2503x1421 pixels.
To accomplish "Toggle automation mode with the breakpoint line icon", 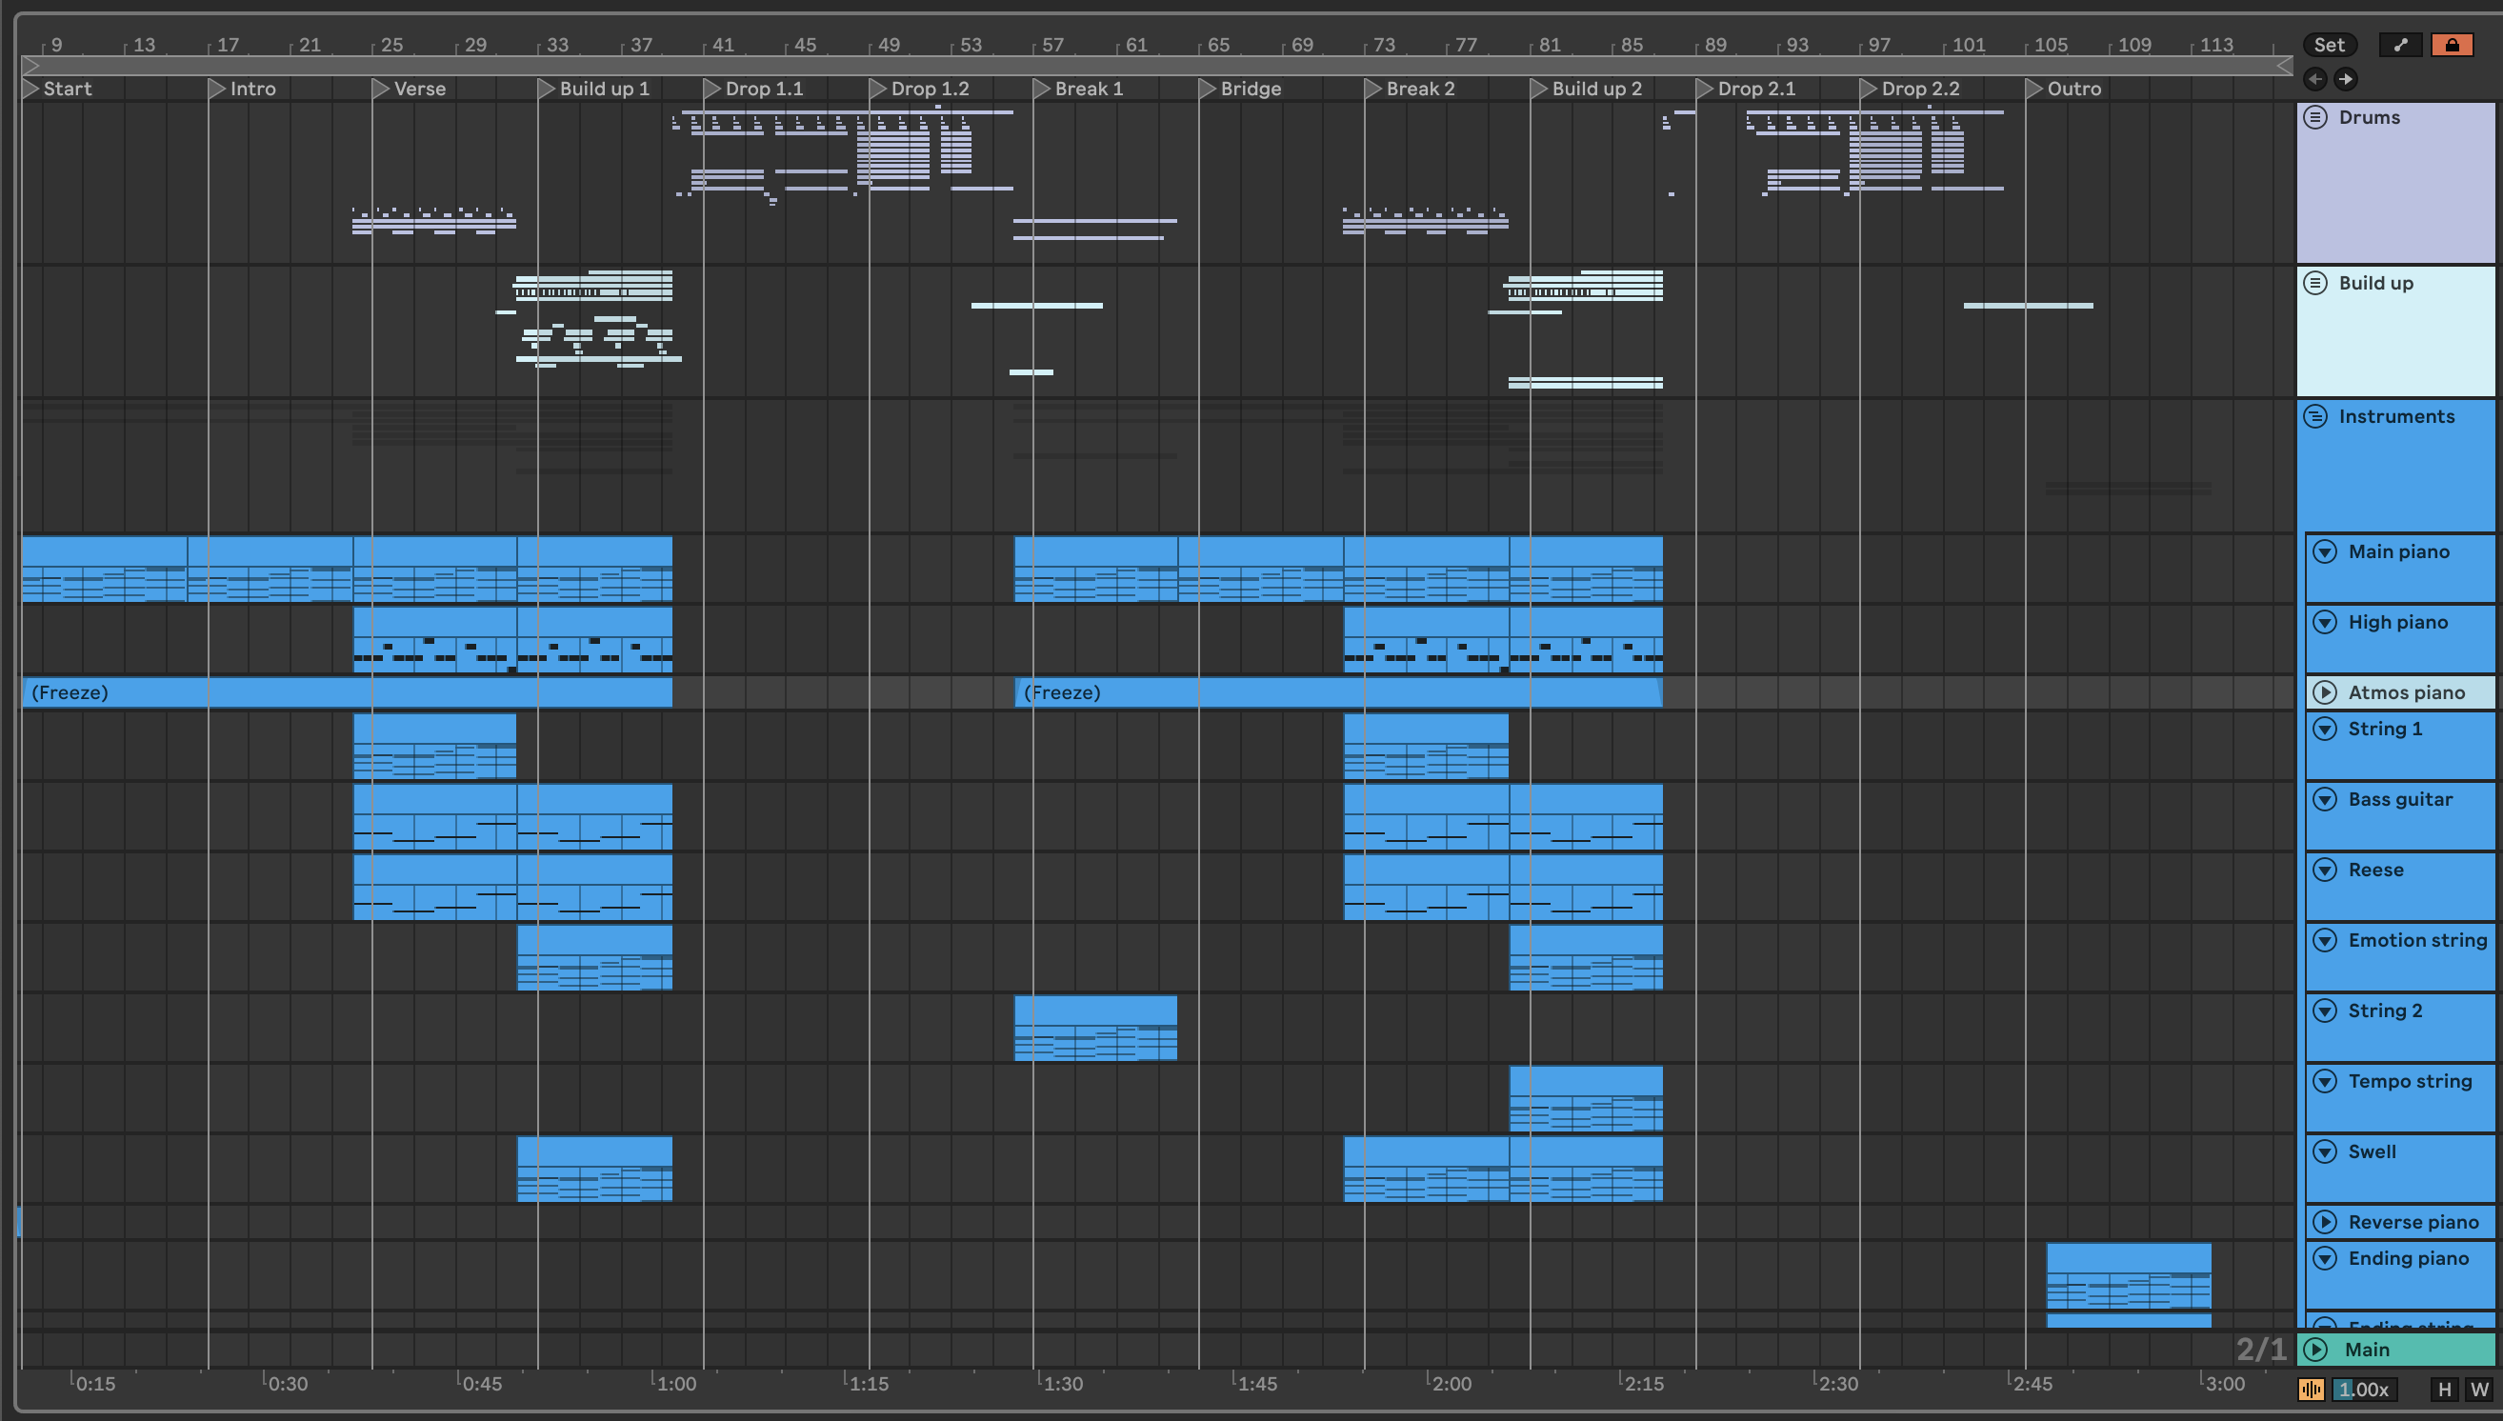I will pyautogui.click(x=2399, y=45).
